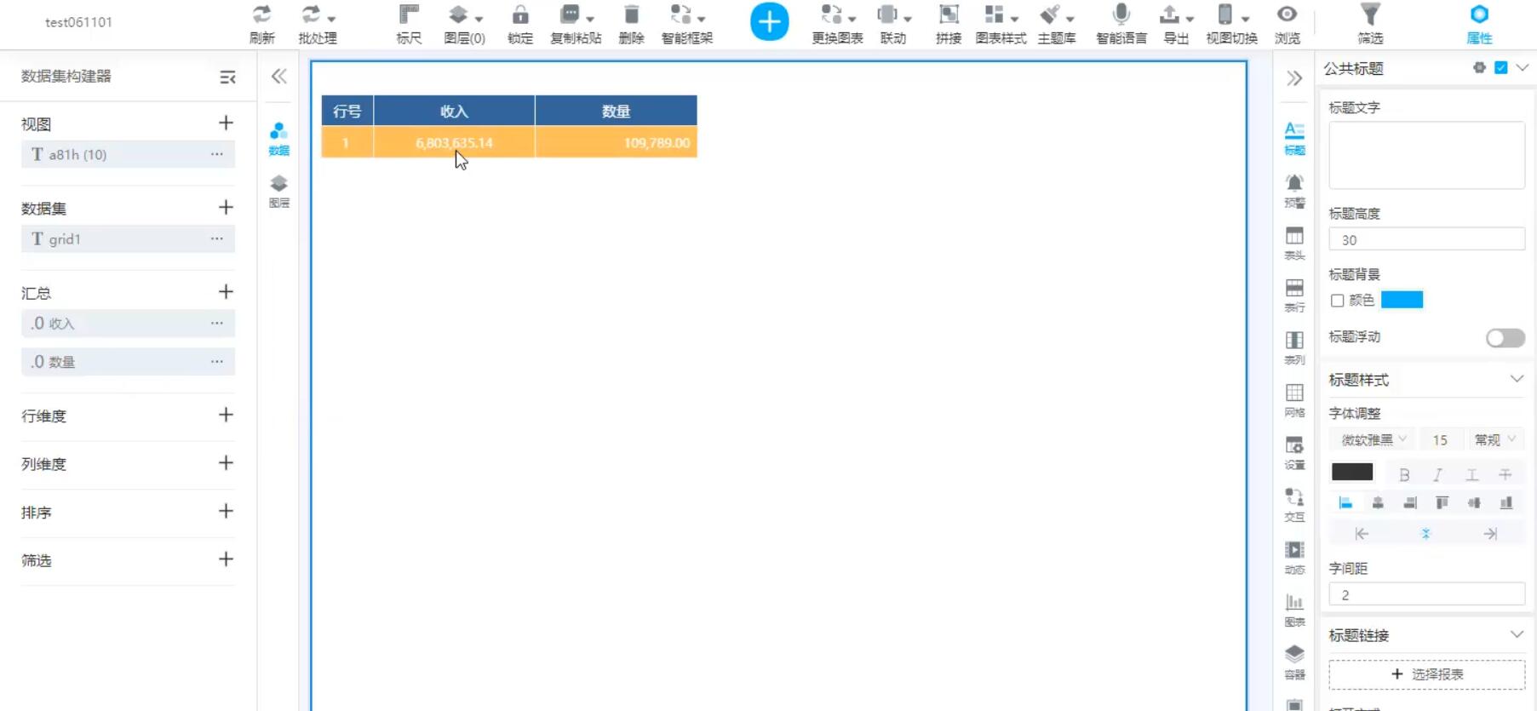Viewport: 1537px width, 711px height.
Task: Open the 标尺 ruler tool
Action: (x=409, y=14)
